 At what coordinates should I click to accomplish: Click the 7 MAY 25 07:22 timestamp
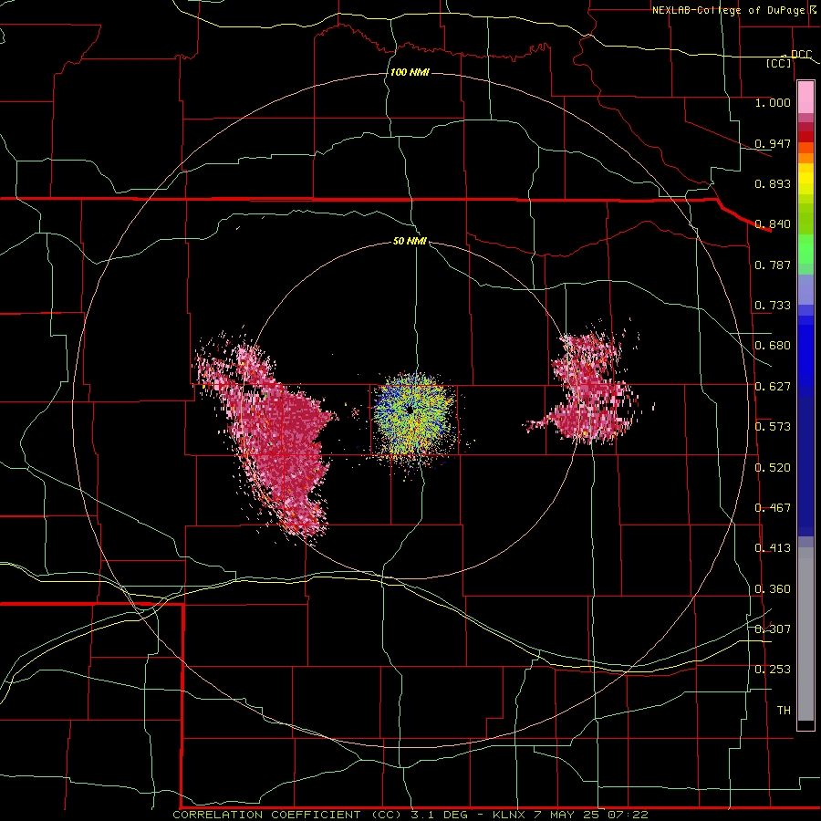590,815
